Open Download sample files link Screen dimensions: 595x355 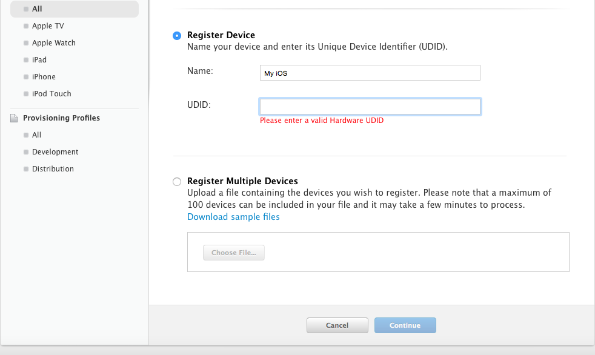[x=233, y=217]
